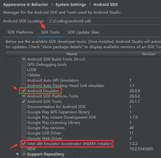
Task: Select version 29.0.9 of Android Emulator
Action: click(135, 91)
